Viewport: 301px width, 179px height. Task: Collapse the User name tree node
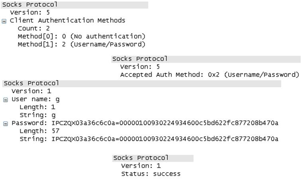point(5,100)
